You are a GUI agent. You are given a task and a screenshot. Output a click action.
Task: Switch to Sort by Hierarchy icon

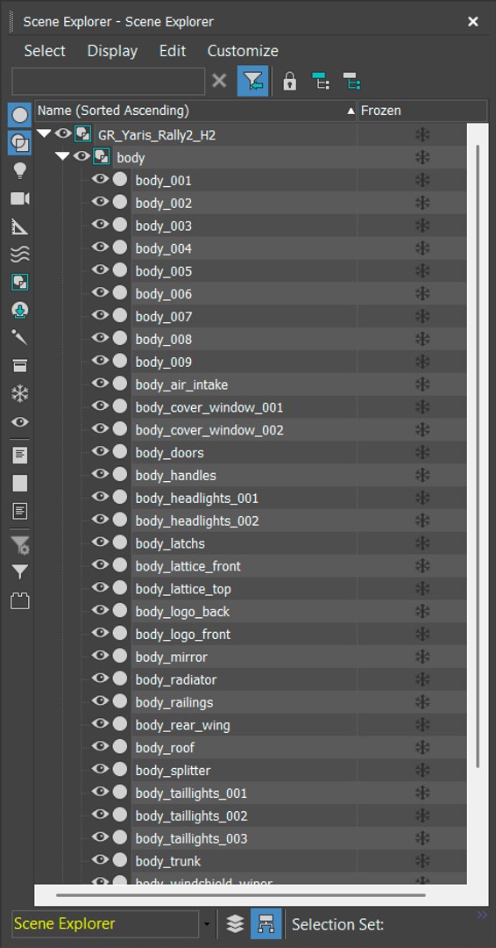(x=266, y=923)
